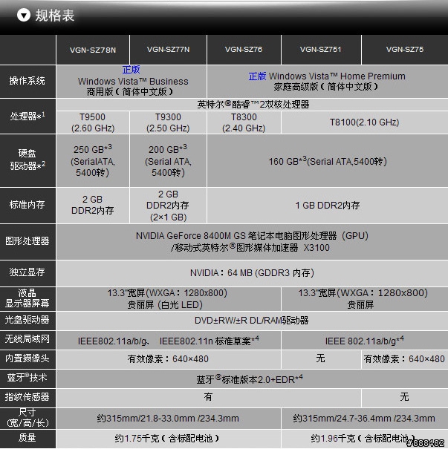This screenshot has width=448, height=449.
Task: Click the 尺寸(宽/高/长) row label
Action: [x=27, y=418]
